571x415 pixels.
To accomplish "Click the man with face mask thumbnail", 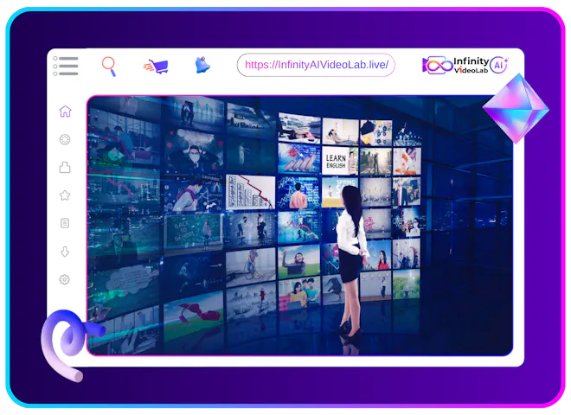I will 194,156.
